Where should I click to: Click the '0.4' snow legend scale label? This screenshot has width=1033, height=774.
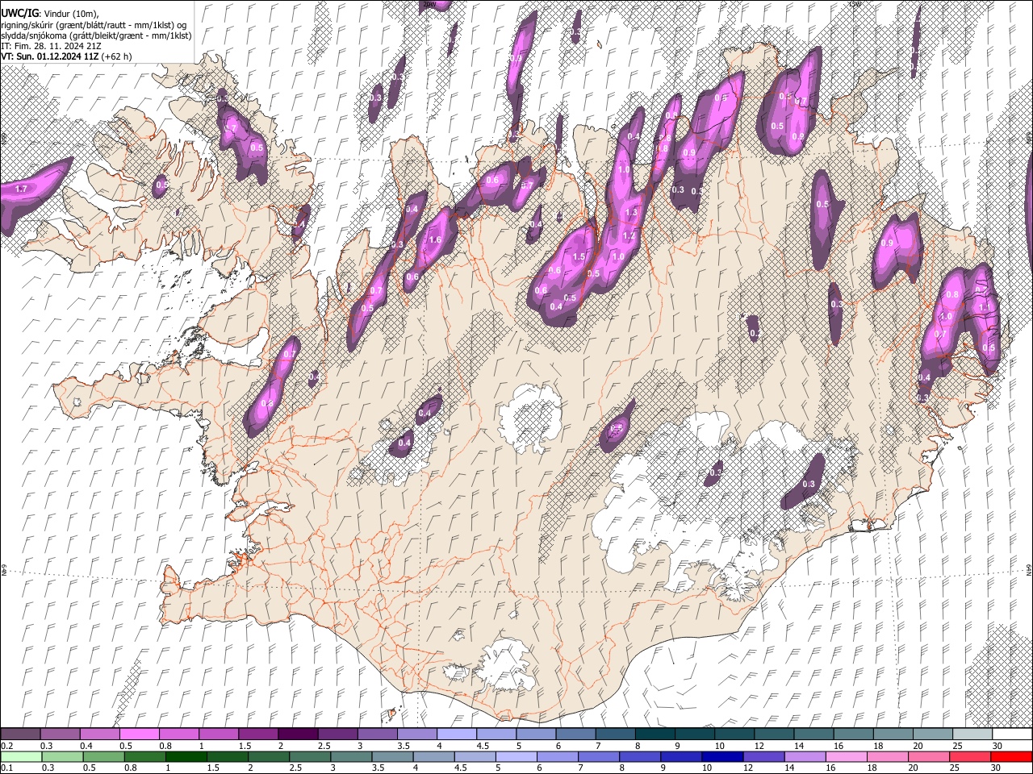pos(86,746)
